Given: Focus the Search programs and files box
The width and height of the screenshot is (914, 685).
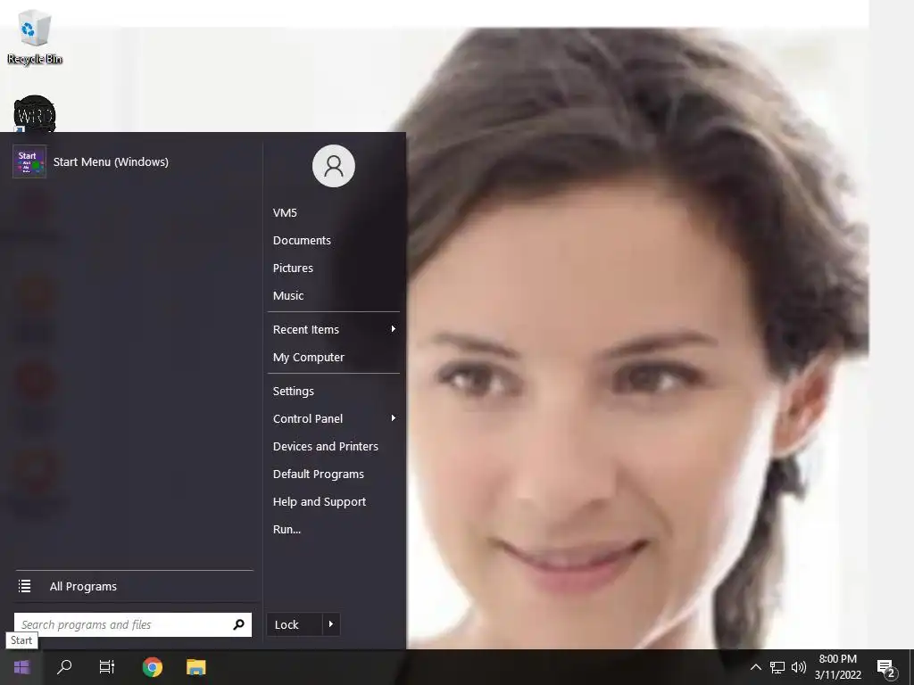Looking at the screenshot, I should [133, 624].
